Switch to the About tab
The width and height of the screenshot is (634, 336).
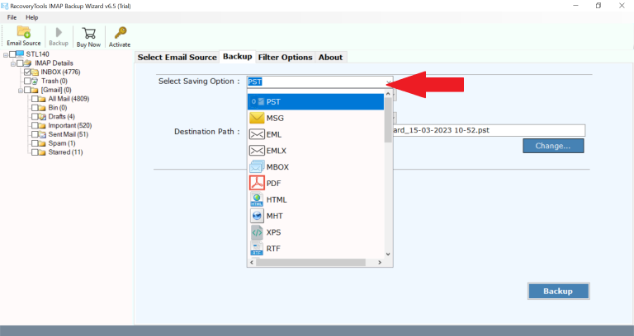click(x=330, y=58)
